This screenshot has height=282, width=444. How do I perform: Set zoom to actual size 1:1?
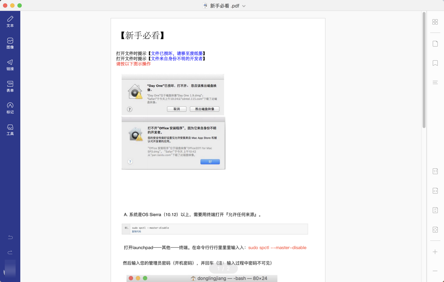[x=435, y=171]
